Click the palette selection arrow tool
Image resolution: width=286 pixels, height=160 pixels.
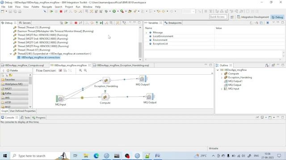[x=3, y=75]
